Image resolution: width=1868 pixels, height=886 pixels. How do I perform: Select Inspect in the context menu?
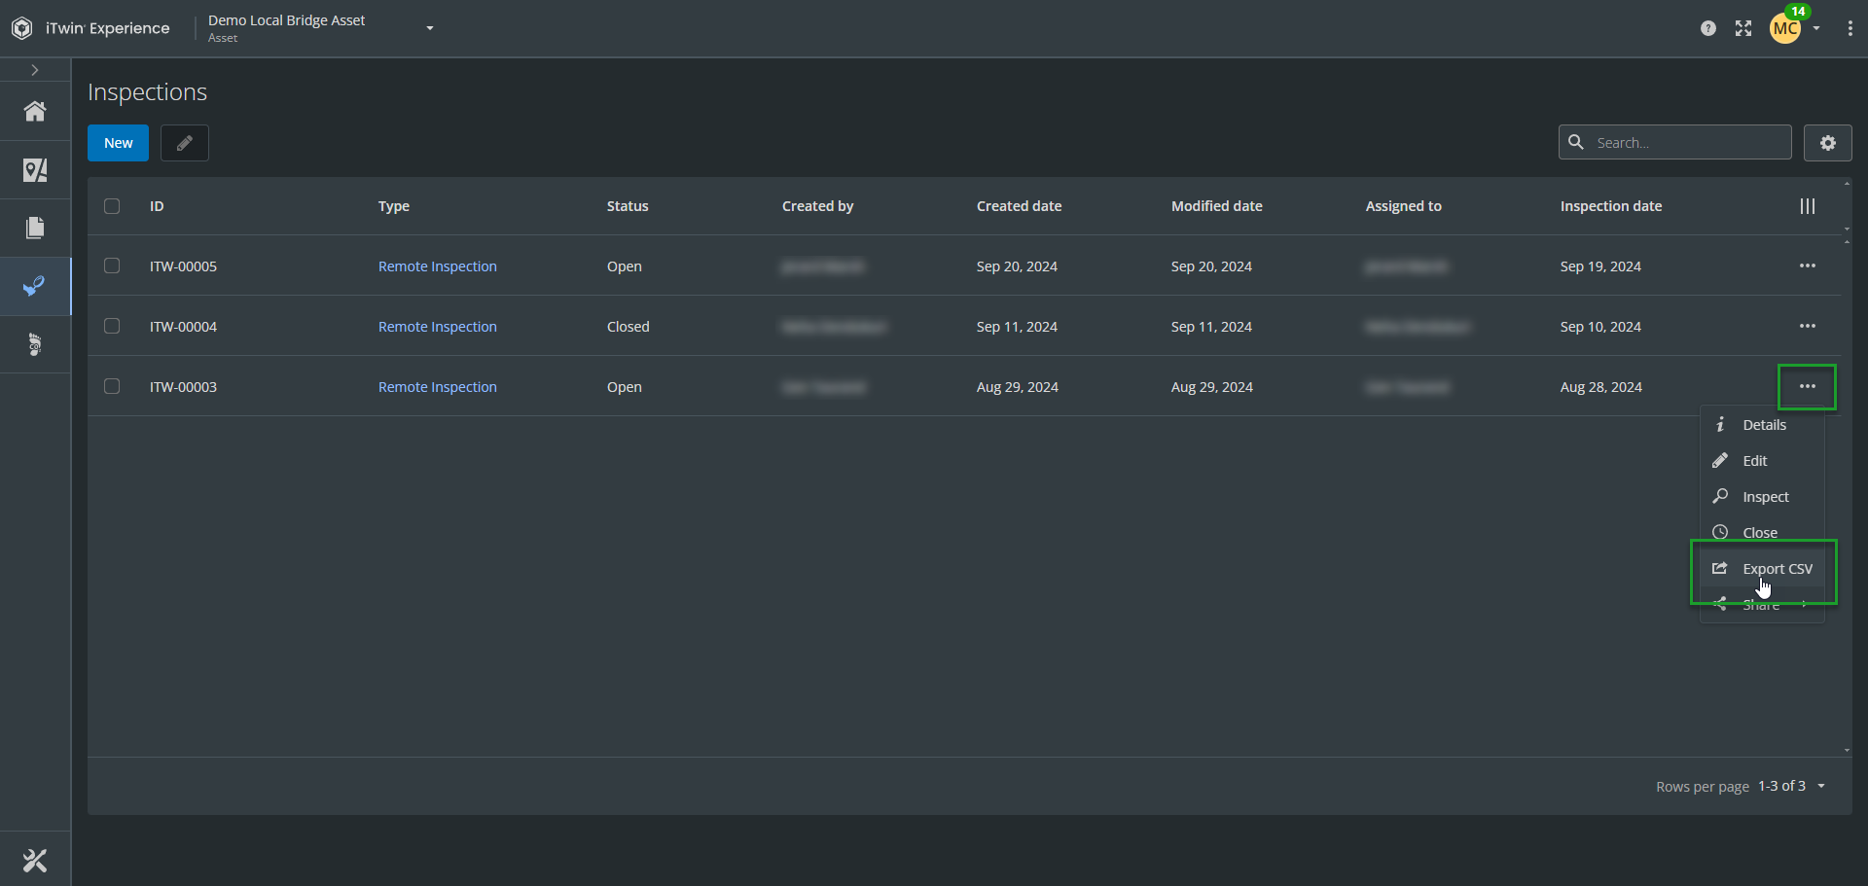(x=1765, y=497)
